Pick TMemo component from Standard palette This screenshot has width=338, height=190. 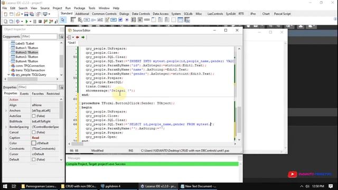pyautogui.click(x=107, y=20)
